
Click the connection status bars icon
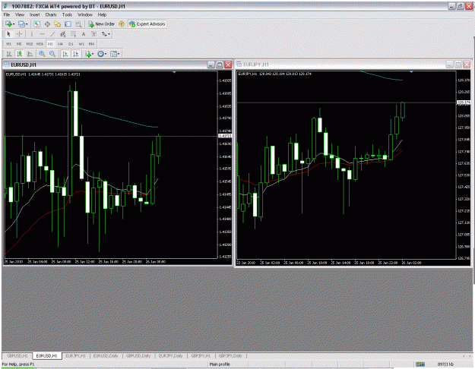[x=420, y=364]
